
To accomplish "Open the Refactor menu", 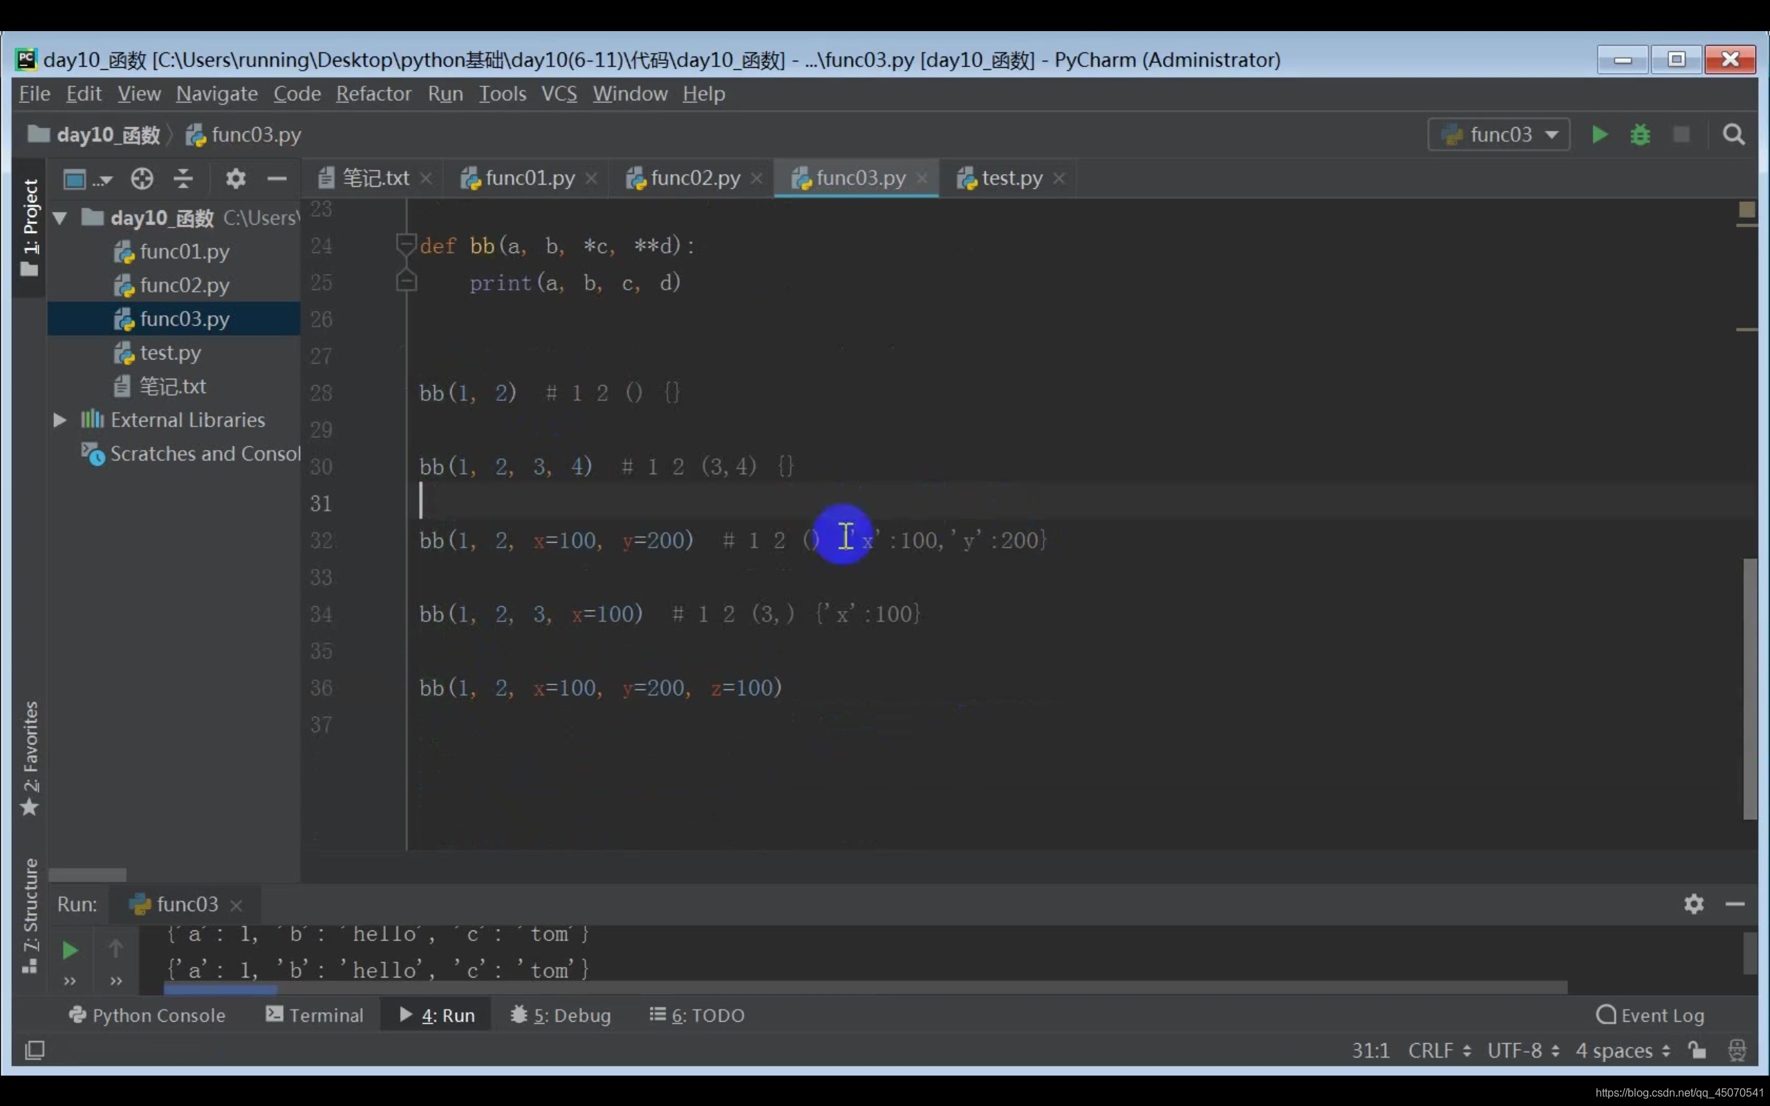I will click(x=373, y=93).
